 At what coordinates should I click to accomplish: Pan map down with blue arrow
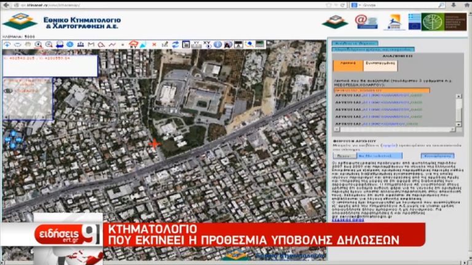pyautogui.click(x=14, y=146)
